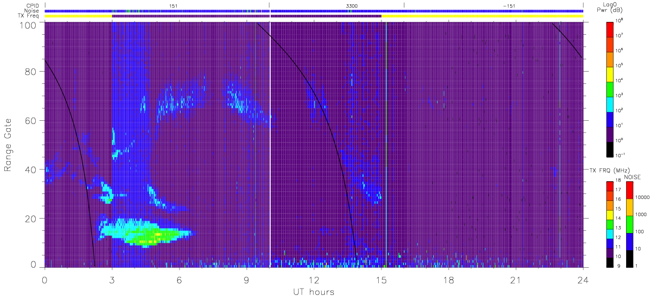Click the 18 tick on UT hours axis
Image resolution: width=656 pixels, height=303 pixels.
tap(448, 279)
